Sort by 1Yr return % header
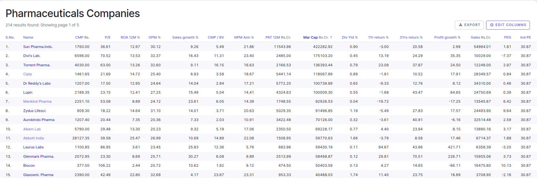The width and height of the screenshot is (537, 178). click(x=378, y=37)
